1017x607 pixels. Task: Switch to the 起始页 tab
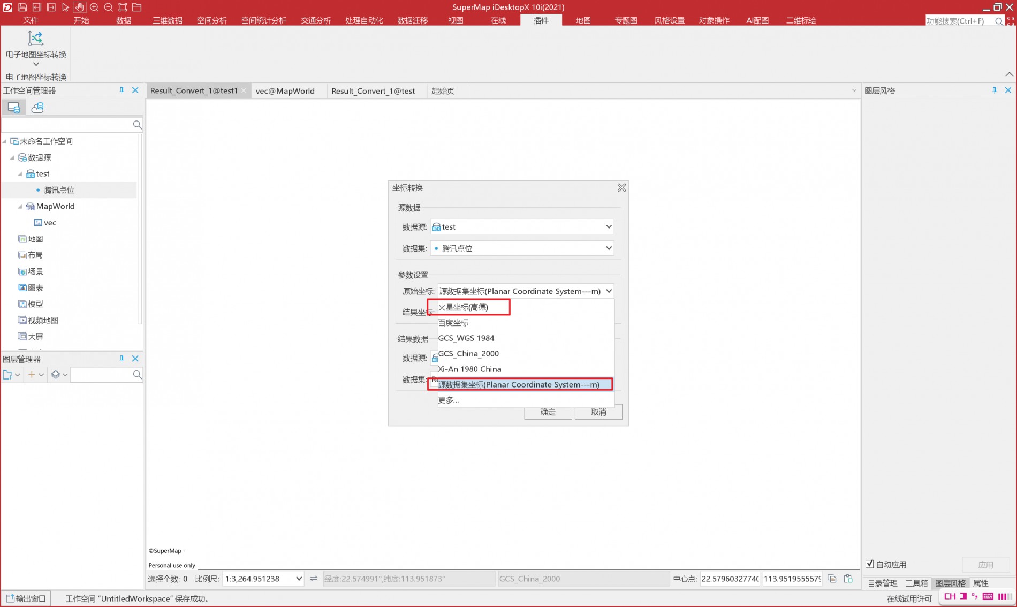pyautogui.click(x=443, y=91)
